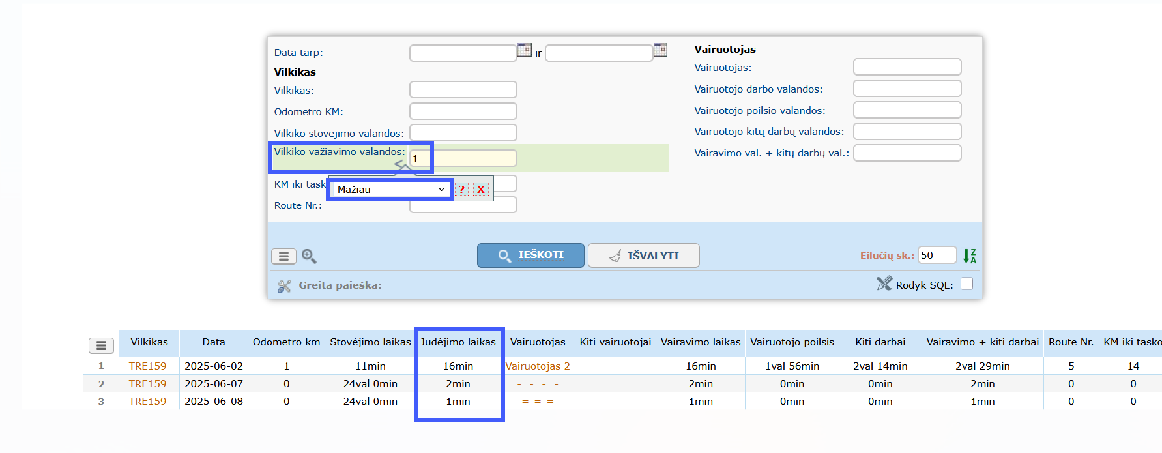Focus the Data tarp end date field

(x=599, y=53)
